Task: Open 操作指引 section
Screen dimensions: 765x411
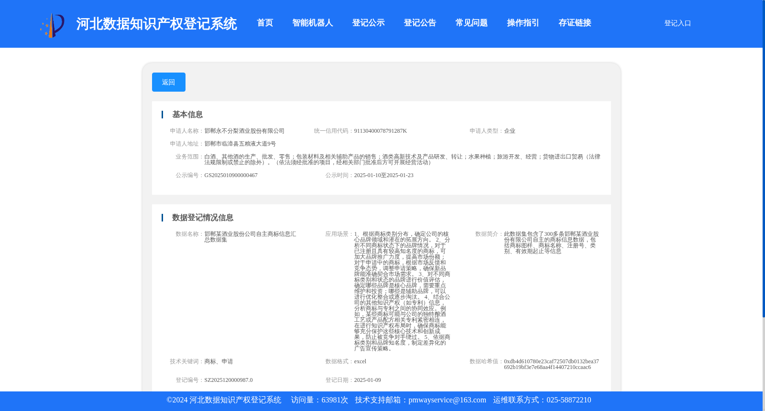Action: pyautogui.click(x=523, y=23)
